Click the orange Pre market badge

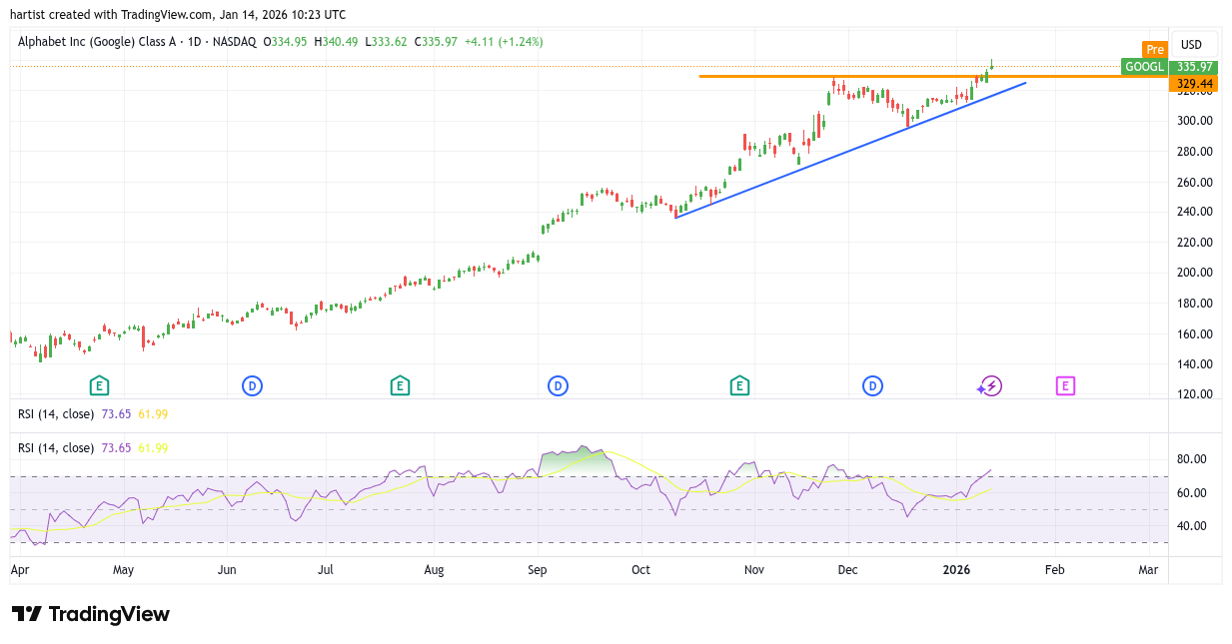click(x=1155, y=50)
